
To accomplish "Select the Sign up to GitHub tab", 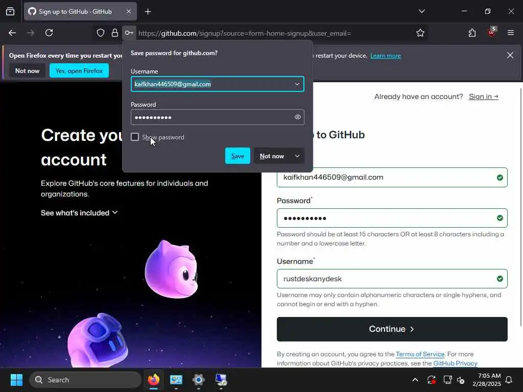I will [x=80, y=12].
